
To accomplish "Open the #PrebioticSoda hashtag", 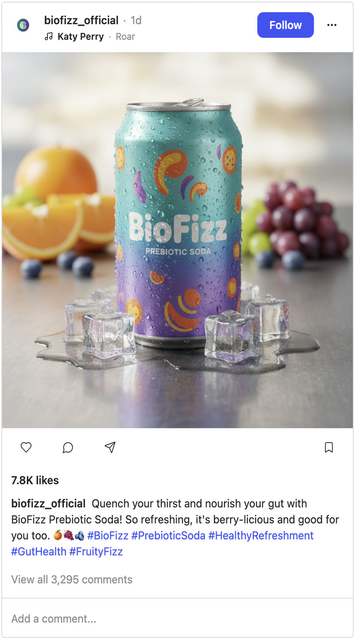I will coord(168,536).
